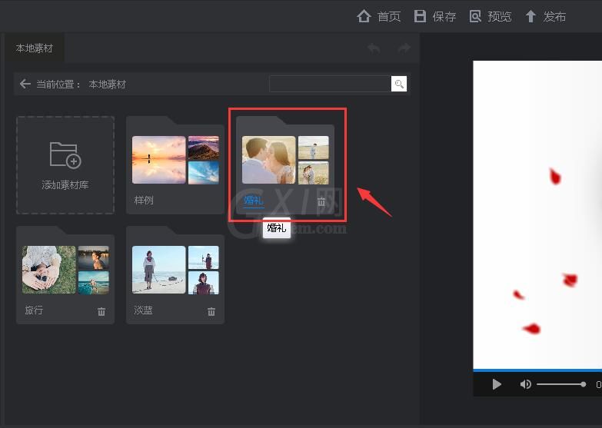Click the petal preview canvas
Screen dimensions: 602x428
coord(537,214)
